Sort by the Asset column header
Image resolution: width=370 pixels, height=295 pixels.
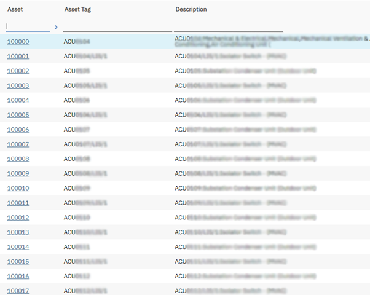[x=15, y=9]
